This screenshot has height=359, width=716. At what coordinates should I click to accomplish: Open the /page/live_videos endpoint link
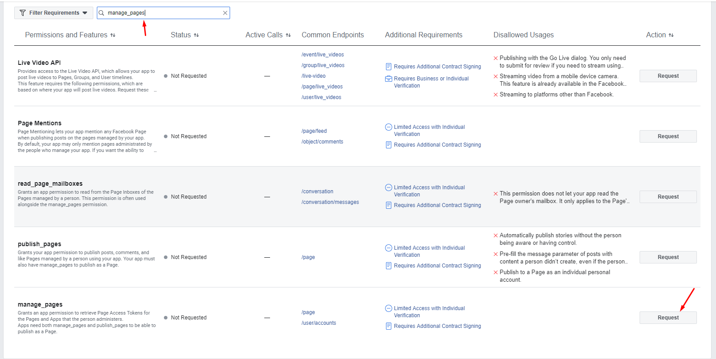[322, 87]
